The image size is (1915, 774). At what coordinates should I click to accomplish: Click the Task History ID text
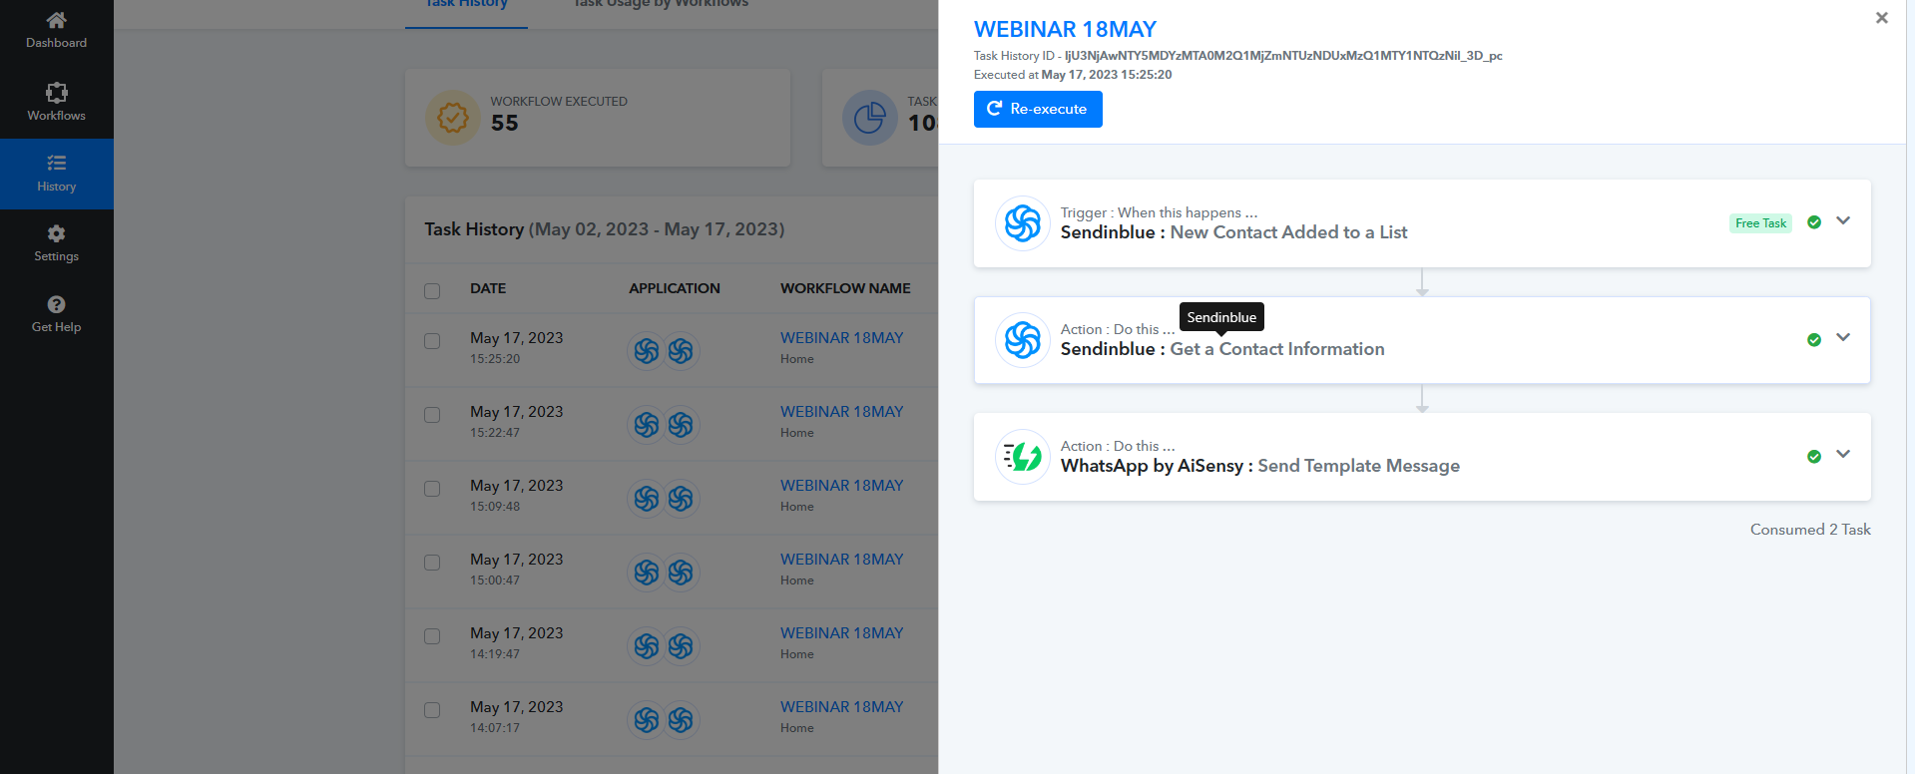coord(1238,56)
